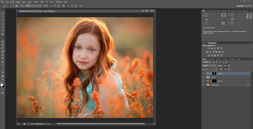Open the layer Opacity slider arrow
Image resolution: width=253 pixels, height=129 pixels.
pyautogui.click(x=229, y=66)
